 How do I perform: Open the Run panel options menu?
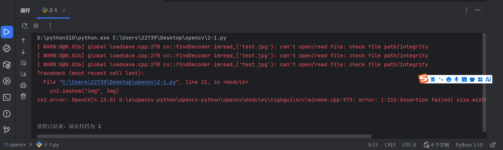(466, 10)
